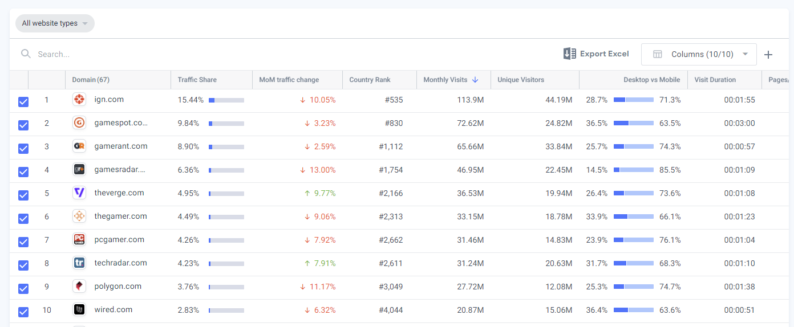
Task: Uncheck the pcgamer.com row checkbox
Action: pyautogui.click(x=23, y=242)
